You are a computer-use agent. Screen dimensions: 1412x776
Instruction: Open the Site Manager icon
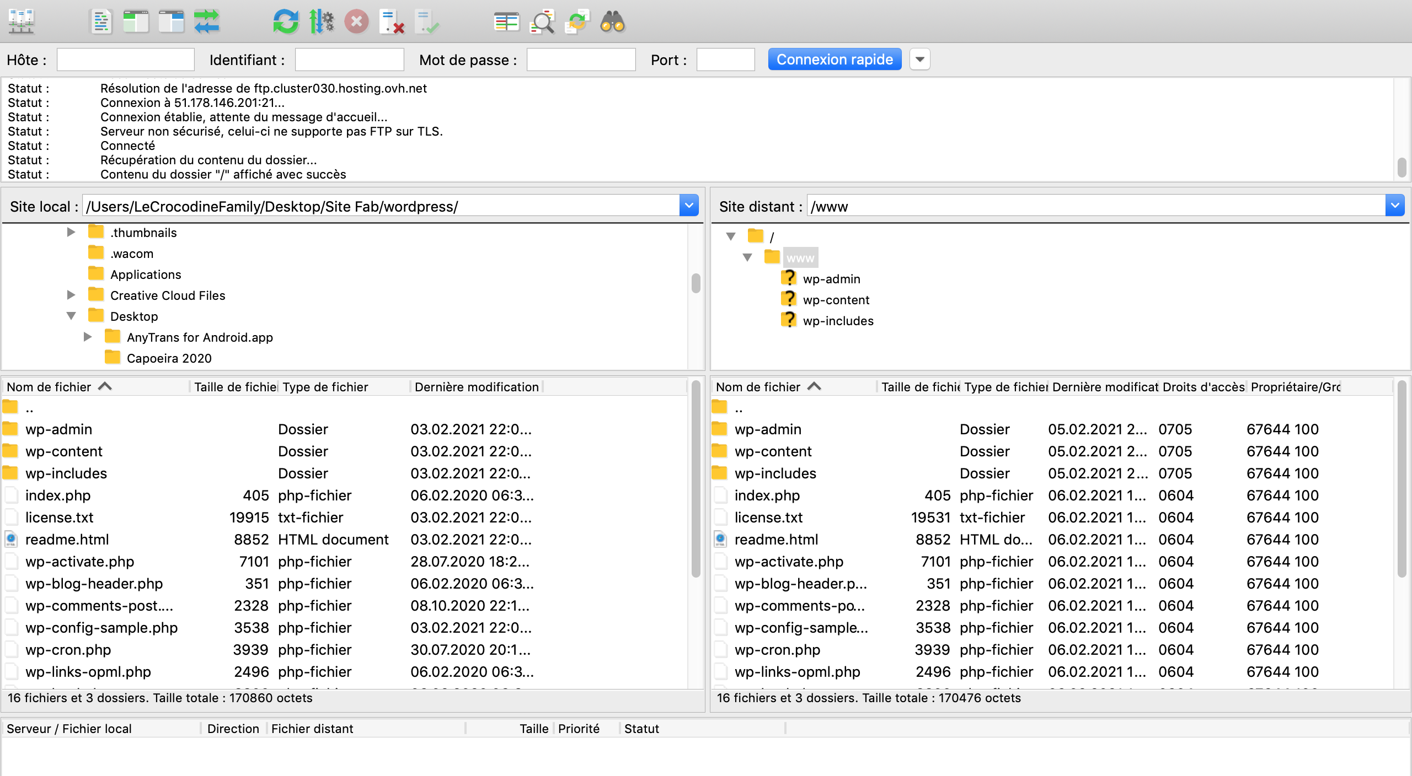(x=22, y=22)
